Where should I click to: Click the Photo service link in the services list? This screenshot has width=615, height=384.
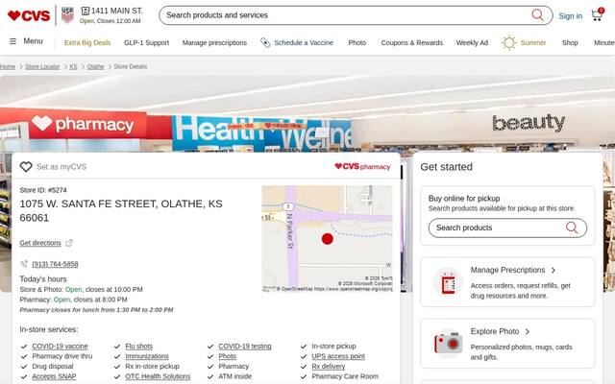228,356
